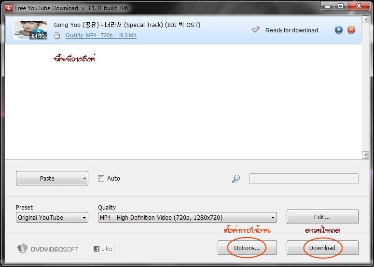Open the Quality dropdown MP4 High Definition
374x267 pixels.
click(x=187, y=217)
